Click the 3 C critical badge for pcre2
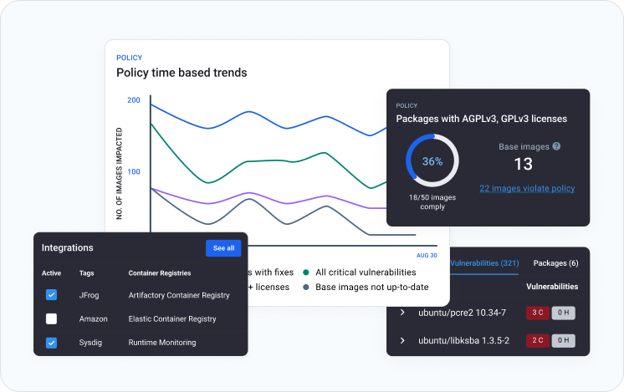The width and height of the screenshot is (624, 392). tap(537, 313)
